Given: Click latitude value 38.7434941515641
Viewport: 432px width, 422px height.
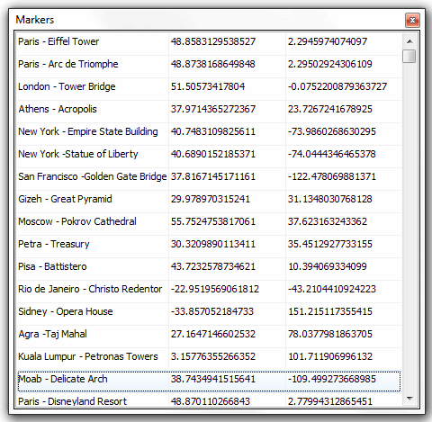Looking at the screenshot, I should pos(213,379).
